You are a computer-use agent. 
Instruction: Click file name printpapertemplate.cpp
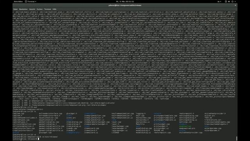pyautogui.click(x=165, y=116)
